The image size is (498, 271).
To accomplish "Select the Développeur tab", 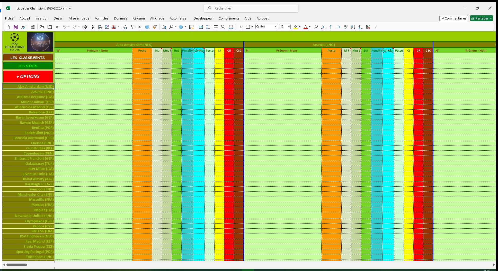I will (x=203, y=18).
